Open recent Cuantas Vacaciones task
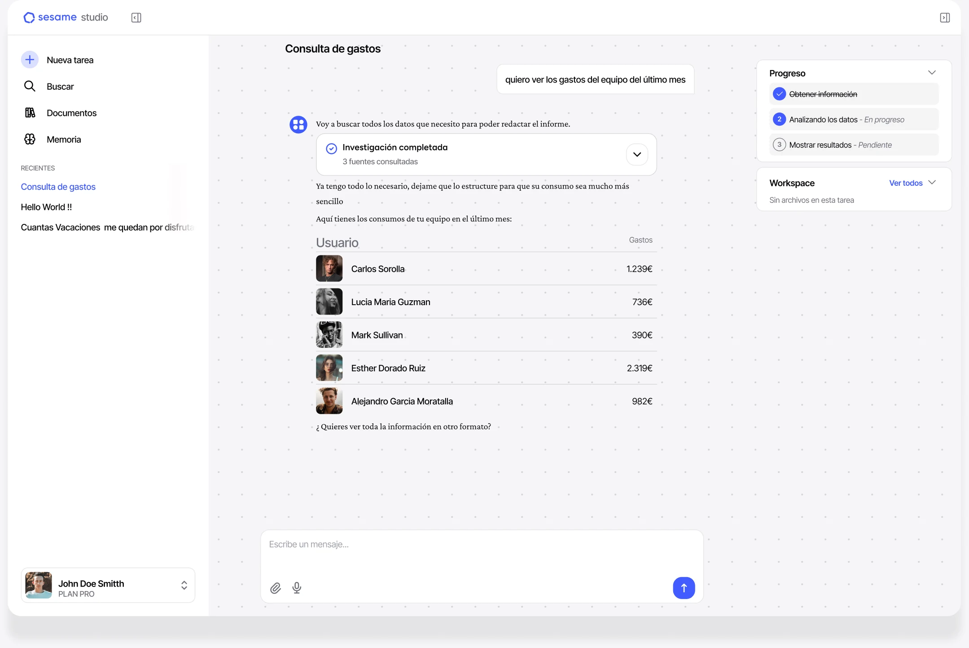The width and height of the screenshot is (969, 648). 107,227
